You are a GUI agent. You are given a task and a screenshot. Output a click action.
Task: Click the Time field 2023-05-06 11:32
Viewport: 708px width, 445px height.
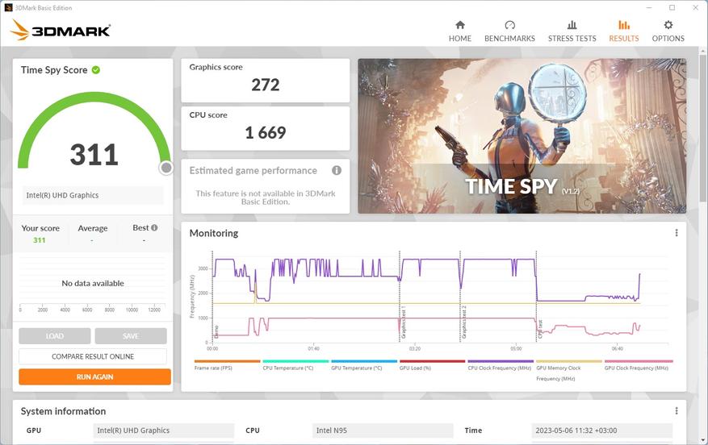(602, 430)
